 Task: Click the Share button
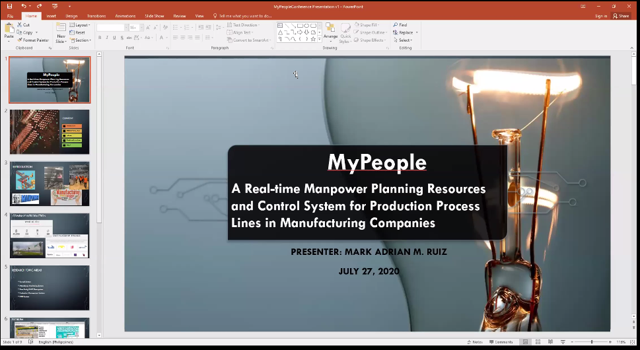621,16
